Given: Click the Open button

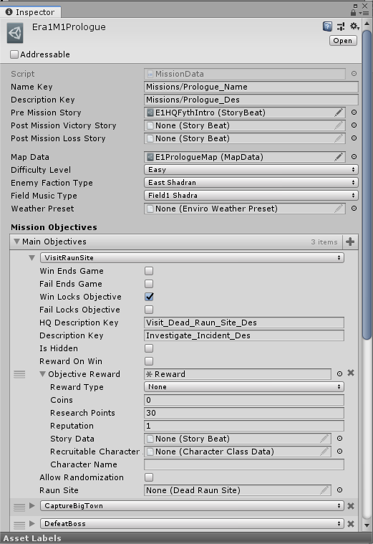Looking at the screenshot, I should click(x=343, y=41).
